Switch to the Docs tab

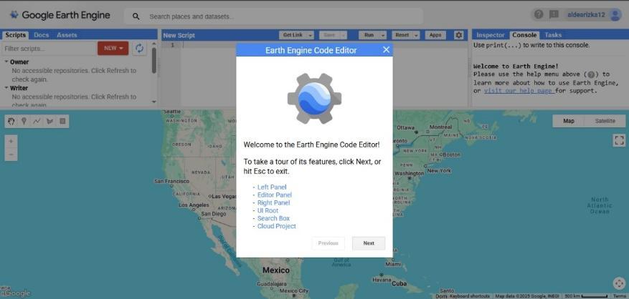42,35
